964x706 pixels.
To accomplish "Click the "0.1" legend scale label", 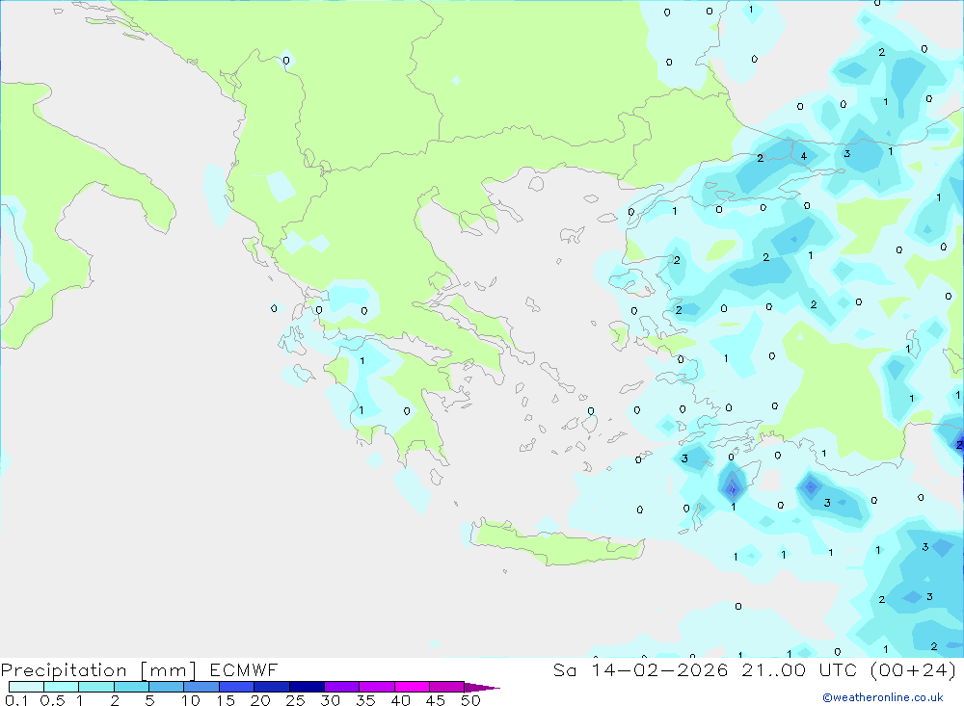I will [16, 700].
